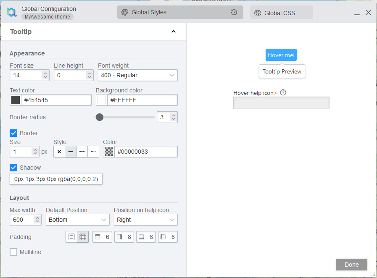Choose individual sides padding mode icon
This screenshot has height=278, width=377.
tap(83, 237)
